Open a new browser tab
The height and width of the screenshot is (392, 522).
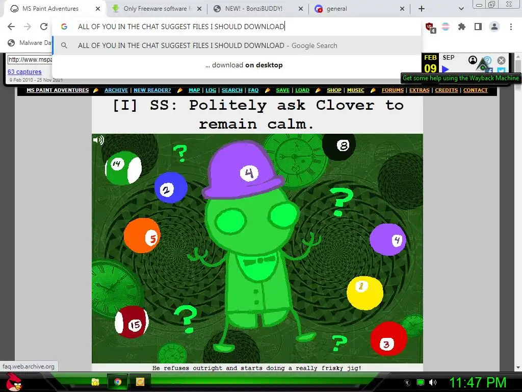(422, 9)
